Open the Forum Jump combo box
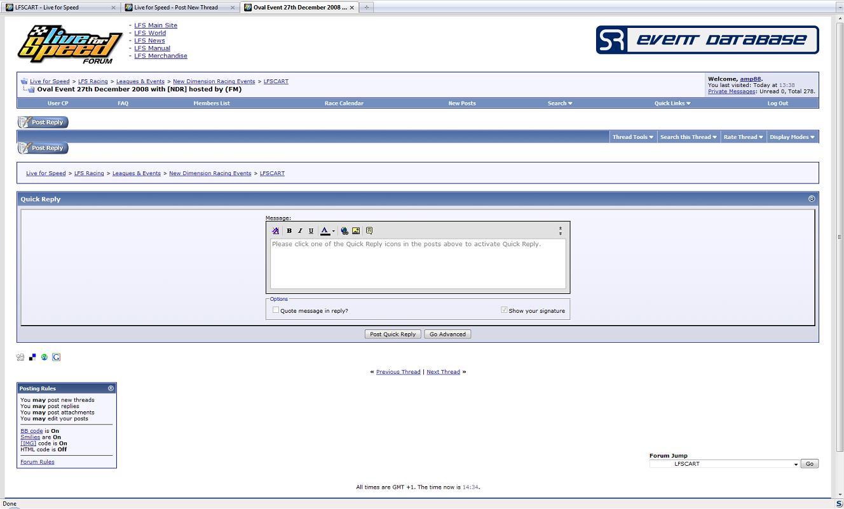Screen dimensions: 844x509 click(724, 464)
